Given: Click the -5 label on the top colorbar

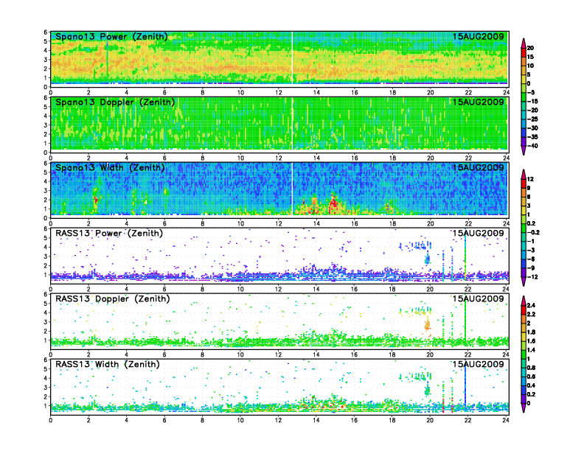Looking at the screenshot, I should 531,93.
